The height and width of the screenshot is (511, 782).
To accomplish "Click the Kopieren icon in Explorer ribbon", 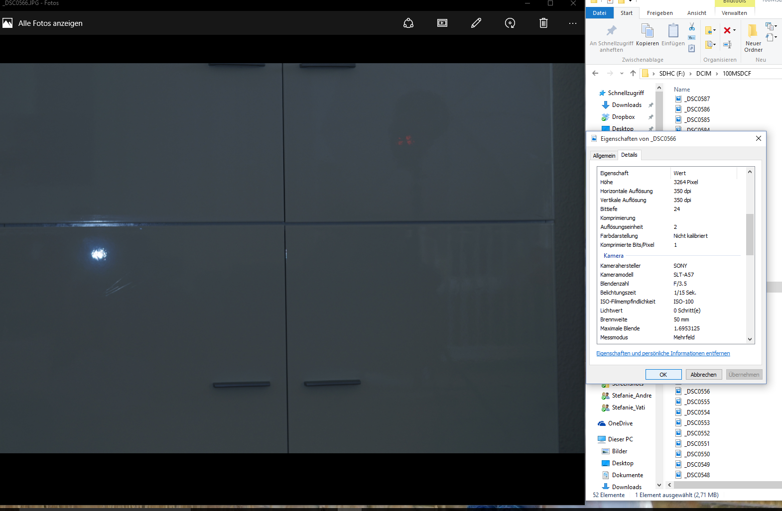I will point(647,31).
